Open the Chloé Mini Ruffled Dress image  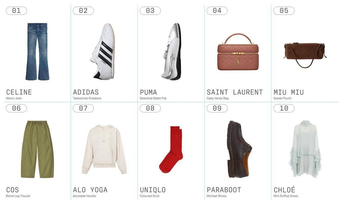coord(305,149)
